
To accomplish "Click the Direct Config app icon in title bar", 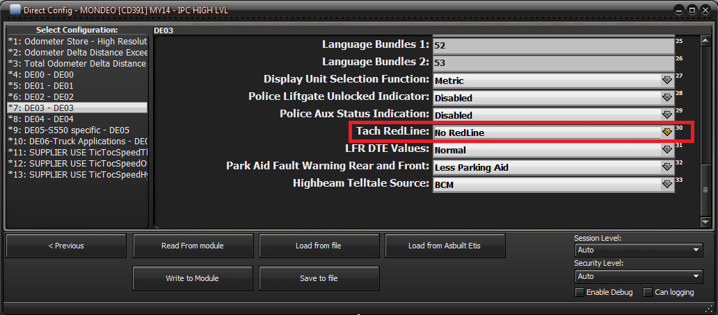I will coord(15,10).
